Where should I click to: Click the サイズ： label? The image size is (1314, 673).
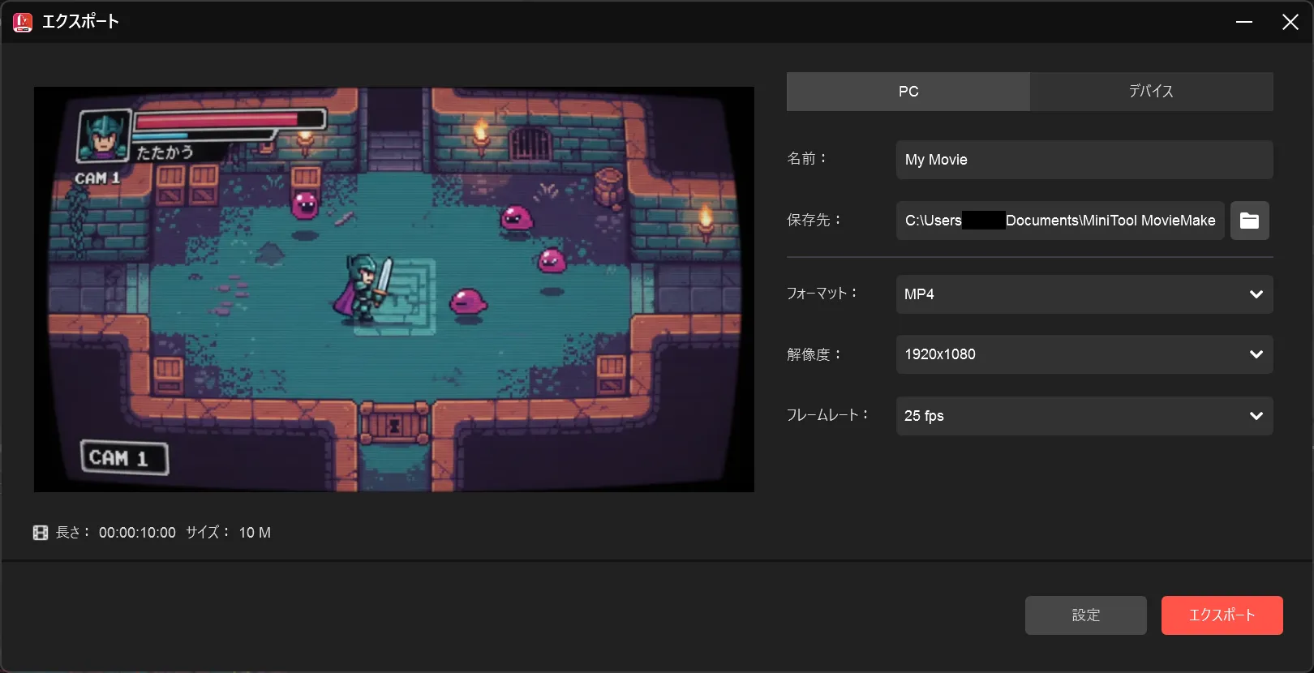click(x=208, y=533)
